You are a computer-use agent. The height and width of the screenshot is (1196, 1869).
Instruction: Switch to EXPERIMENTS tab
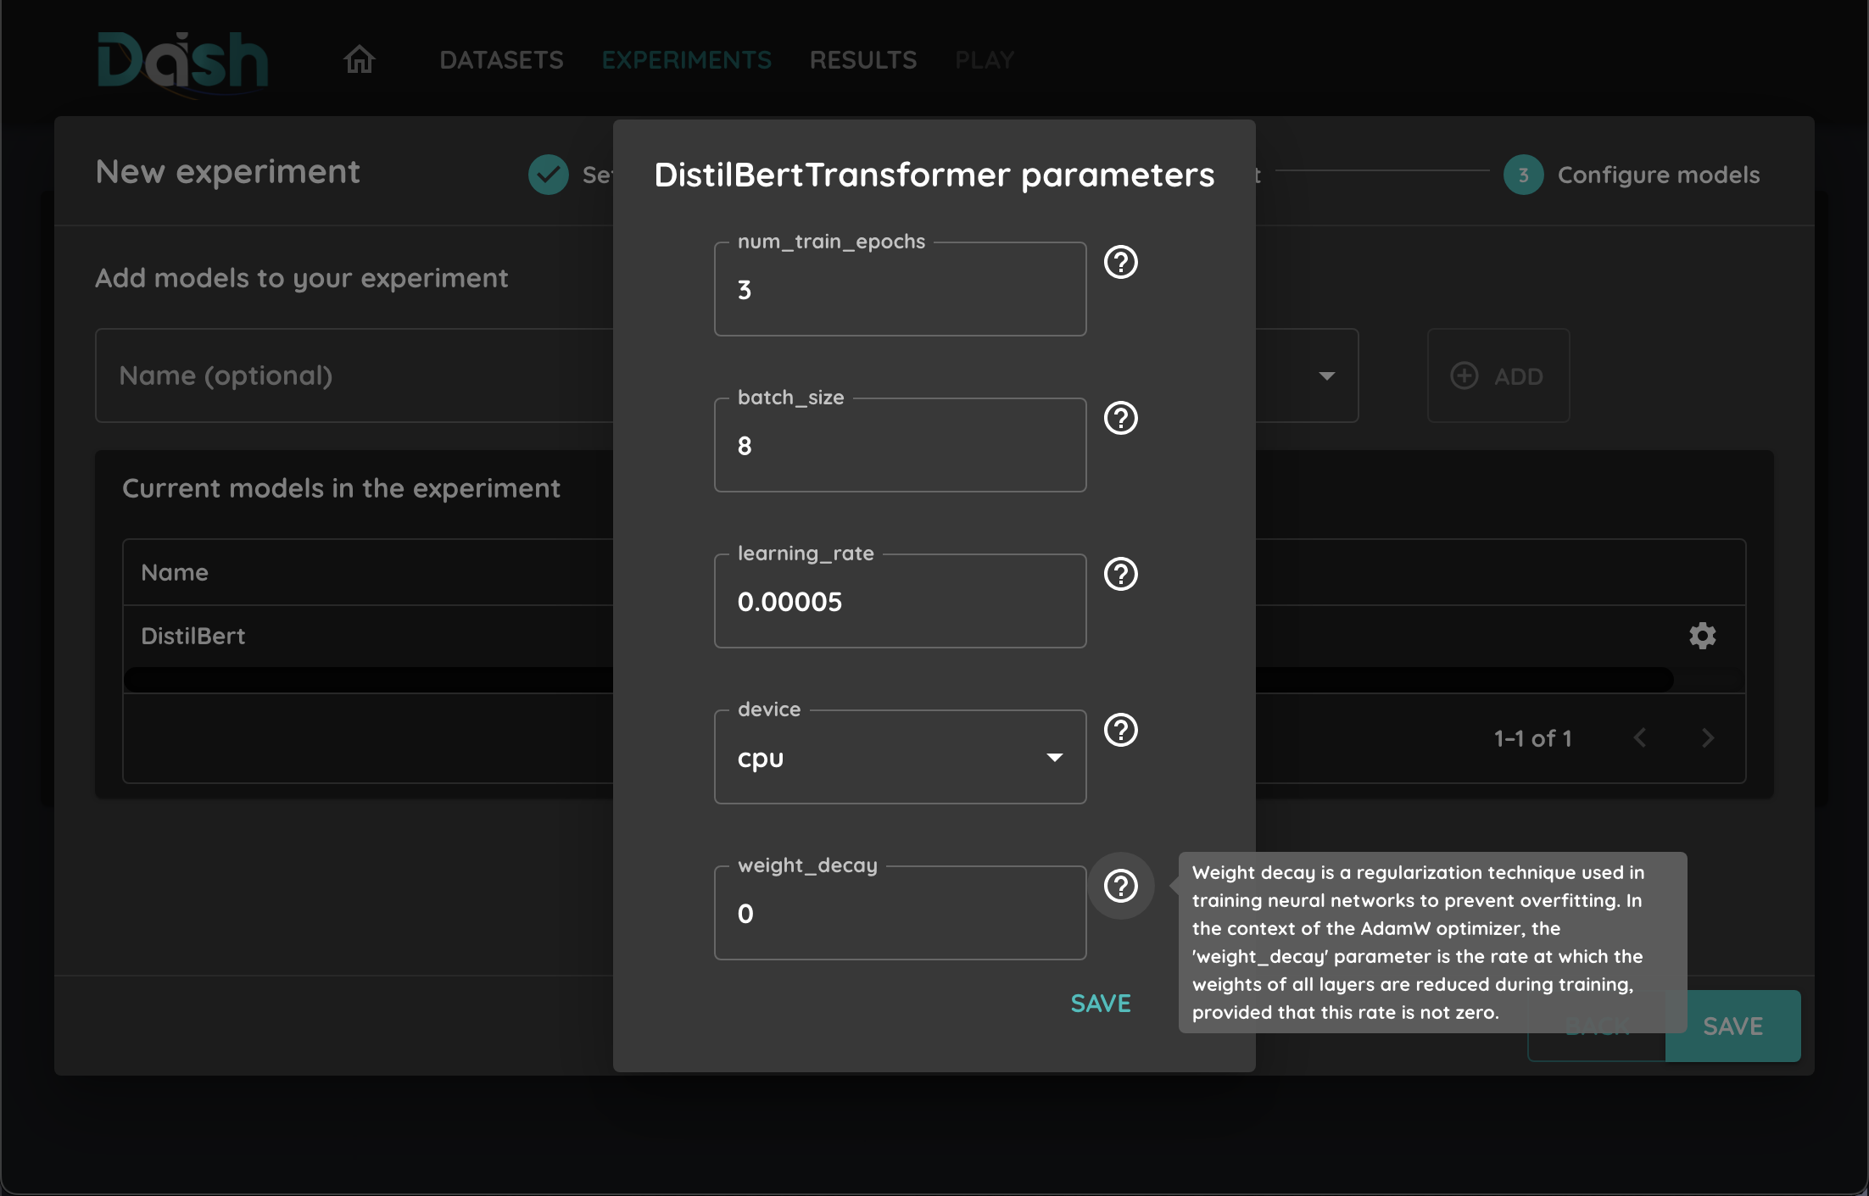click(x=686, y=60)
